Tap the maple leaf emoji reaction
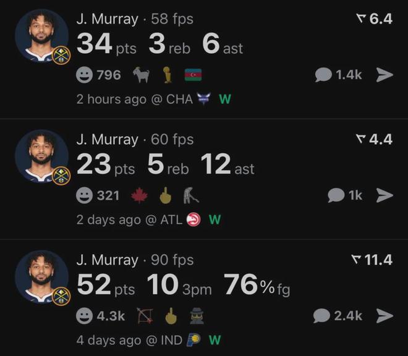 tap(140, 196)
